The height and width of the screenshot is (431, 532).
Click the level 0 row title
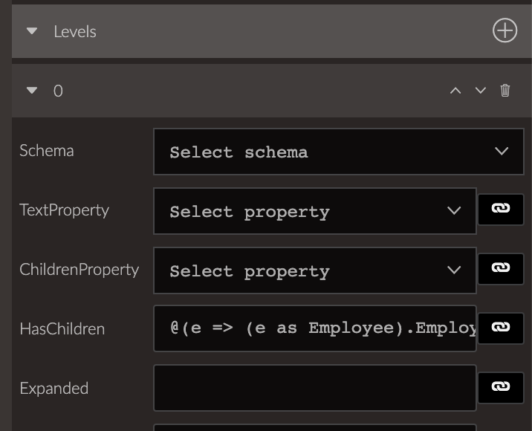[58, 91]
